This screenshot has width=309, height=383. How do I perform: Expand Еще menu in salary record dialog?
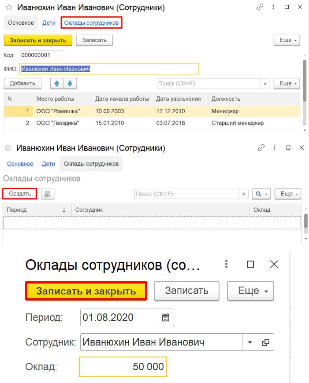pyautogui.click(x=250, y=291)
